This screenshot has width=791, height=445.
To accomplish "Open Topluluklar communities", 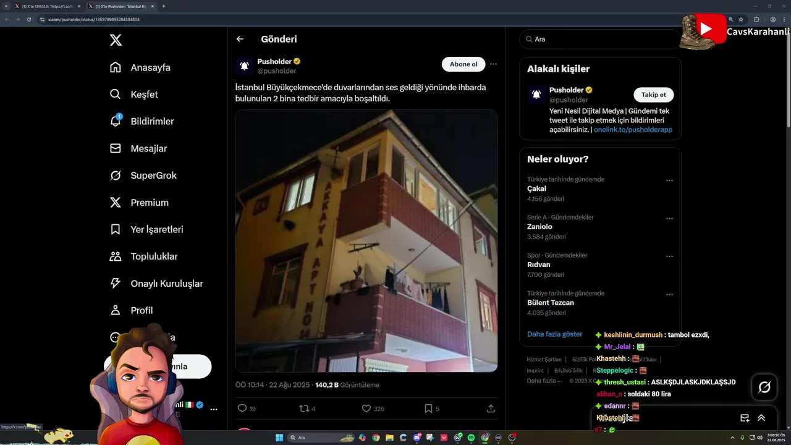I will coord(143,256).
